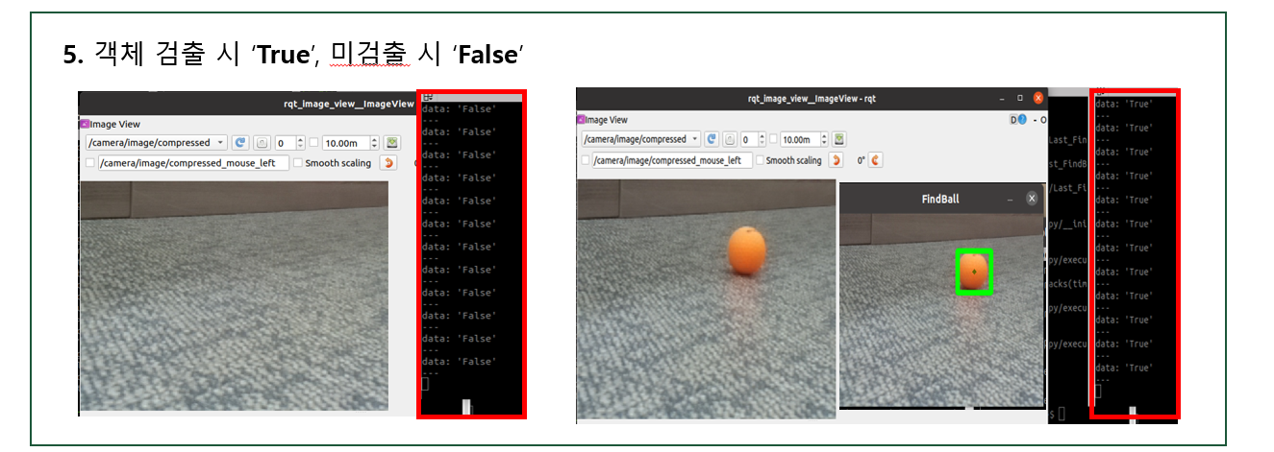This screenshot has width=1274, height=452.
Task: Click the 10.00m value field in empty-floor window
Action: 345,143
